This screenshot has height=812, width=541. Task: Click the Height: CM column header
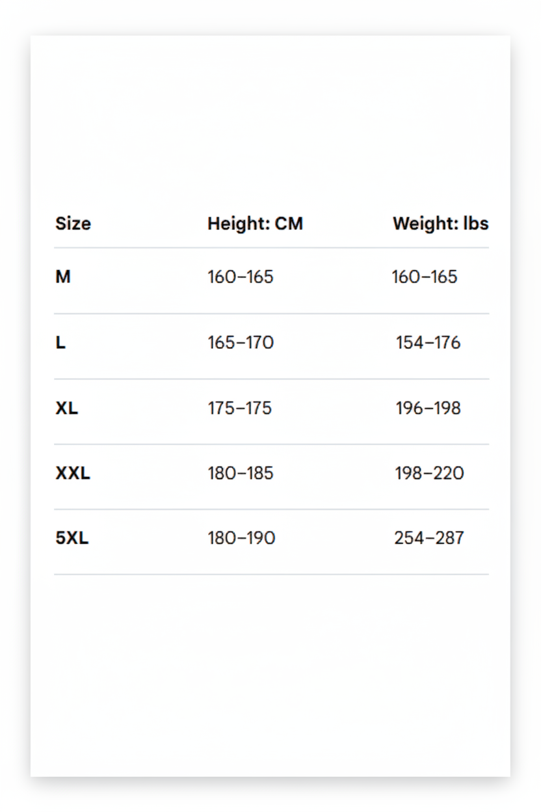[x=255, y=224]
